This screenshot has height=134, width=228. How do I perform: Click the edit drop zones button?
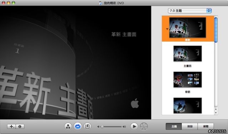point(87,127)
